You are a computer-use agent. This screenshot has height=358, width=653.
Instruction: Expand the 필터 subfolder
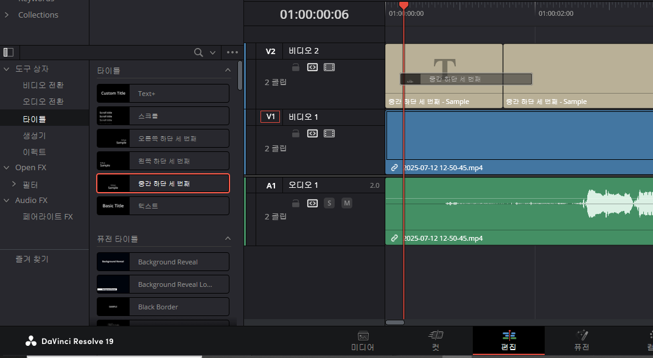[14, 184]
